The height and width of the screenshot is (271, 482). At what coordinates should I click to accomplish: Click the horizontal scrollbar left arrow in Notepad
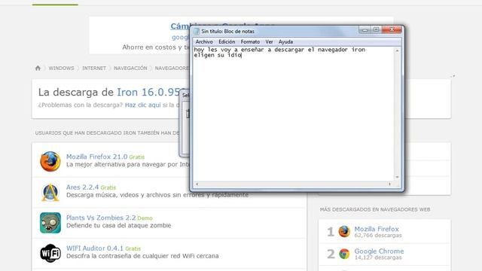click(197, 184)
